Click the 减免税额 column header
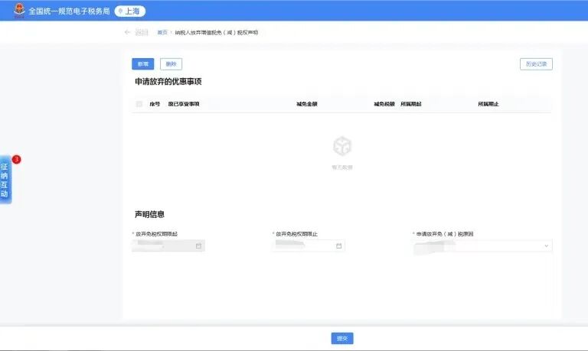 (384, 104)
